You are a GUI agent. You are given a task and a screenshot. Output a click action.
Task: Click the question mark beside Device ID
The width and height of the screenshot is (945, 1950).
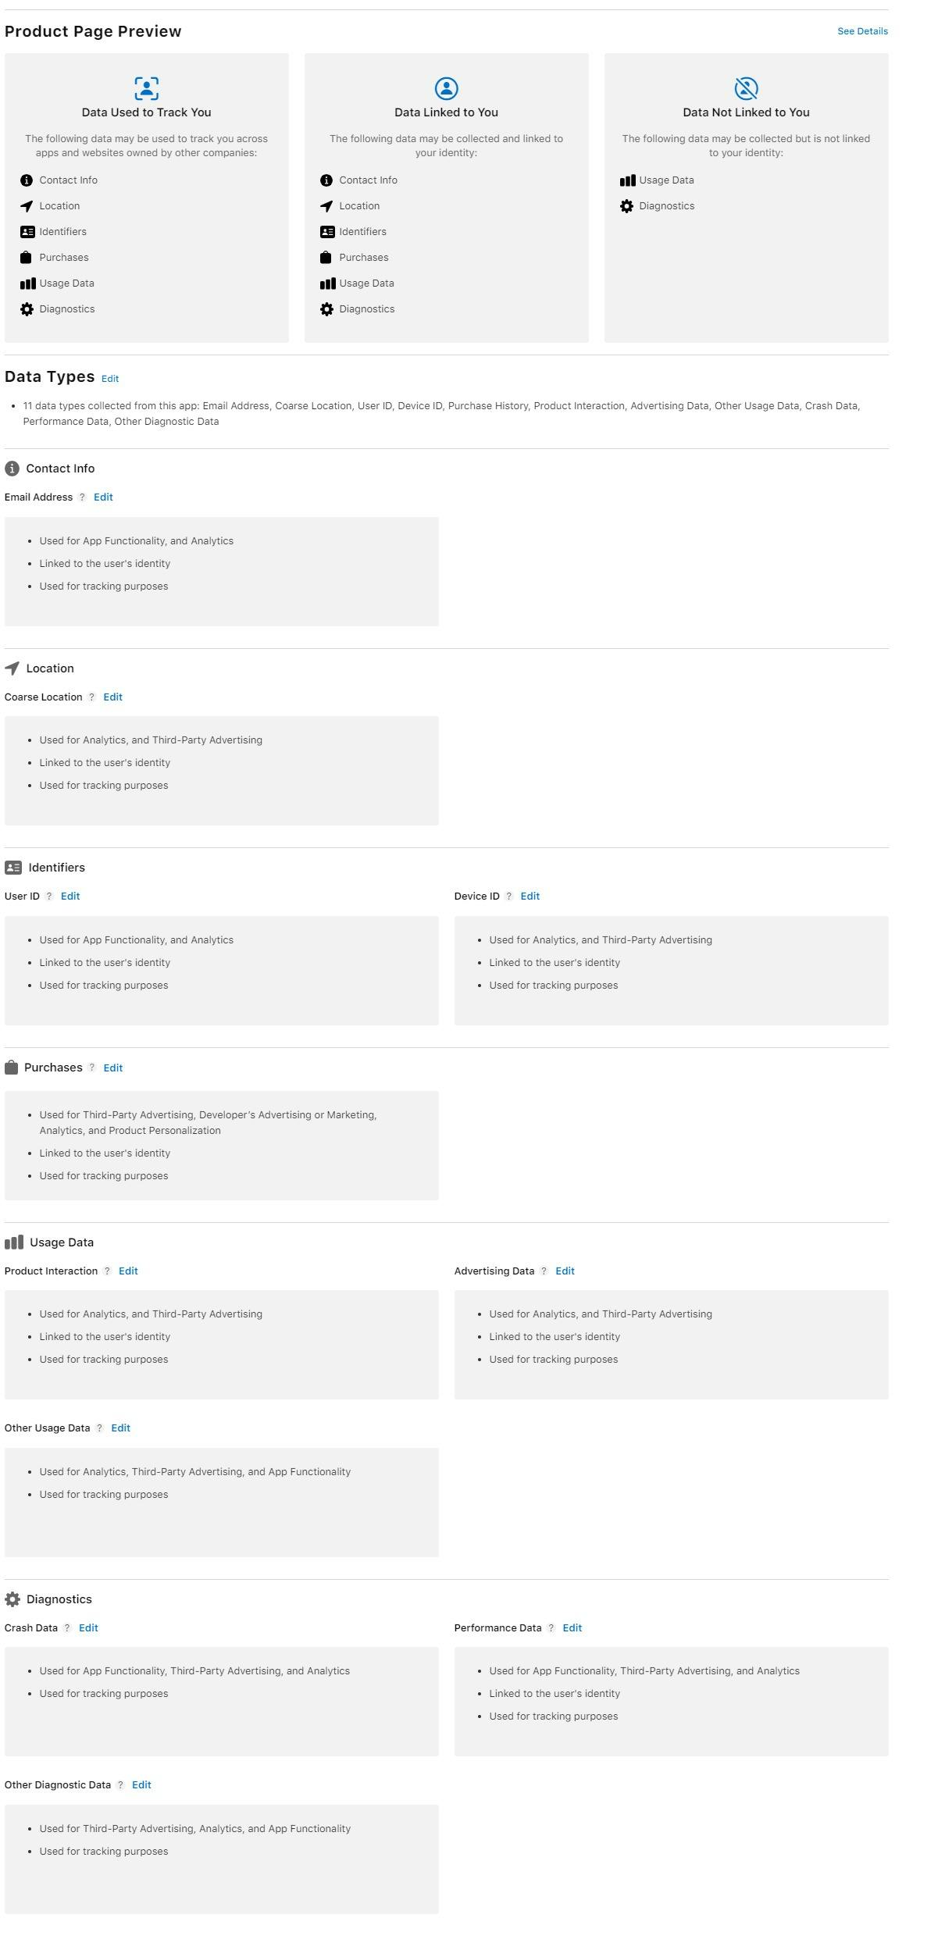pyautogui.click(x=509, y=897)
